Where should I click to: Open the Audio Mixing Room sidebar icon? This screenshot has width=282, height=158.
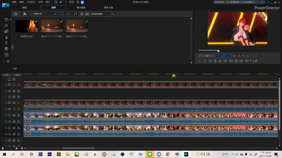click(x=6, y=55)
